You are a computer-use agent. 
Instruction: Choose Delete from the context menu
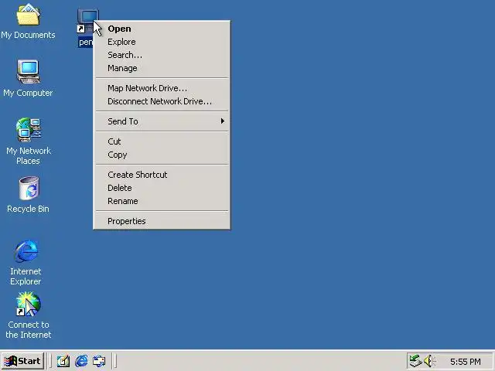click(x=162, y=188)
